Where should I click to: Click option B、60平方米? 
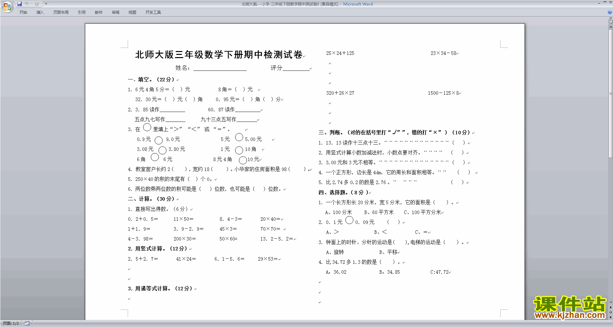(379, 212)
